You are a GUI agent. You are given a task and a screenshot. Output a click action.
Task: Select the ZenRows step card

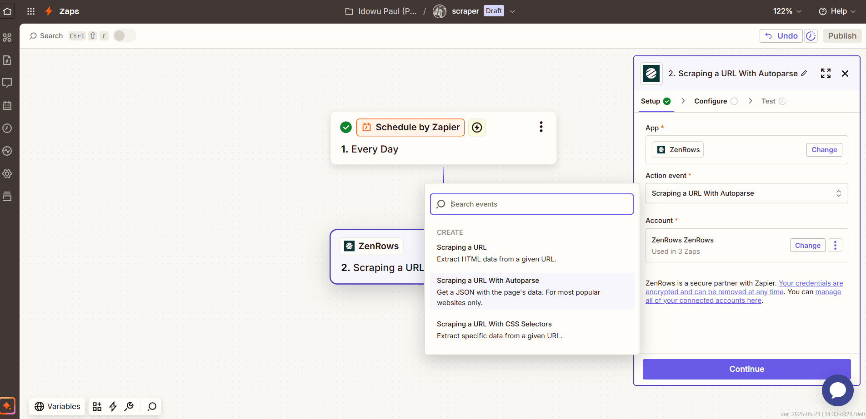pos(377,257)
